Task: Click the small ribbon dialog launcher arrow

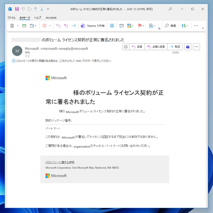Action: coord(159,28)
